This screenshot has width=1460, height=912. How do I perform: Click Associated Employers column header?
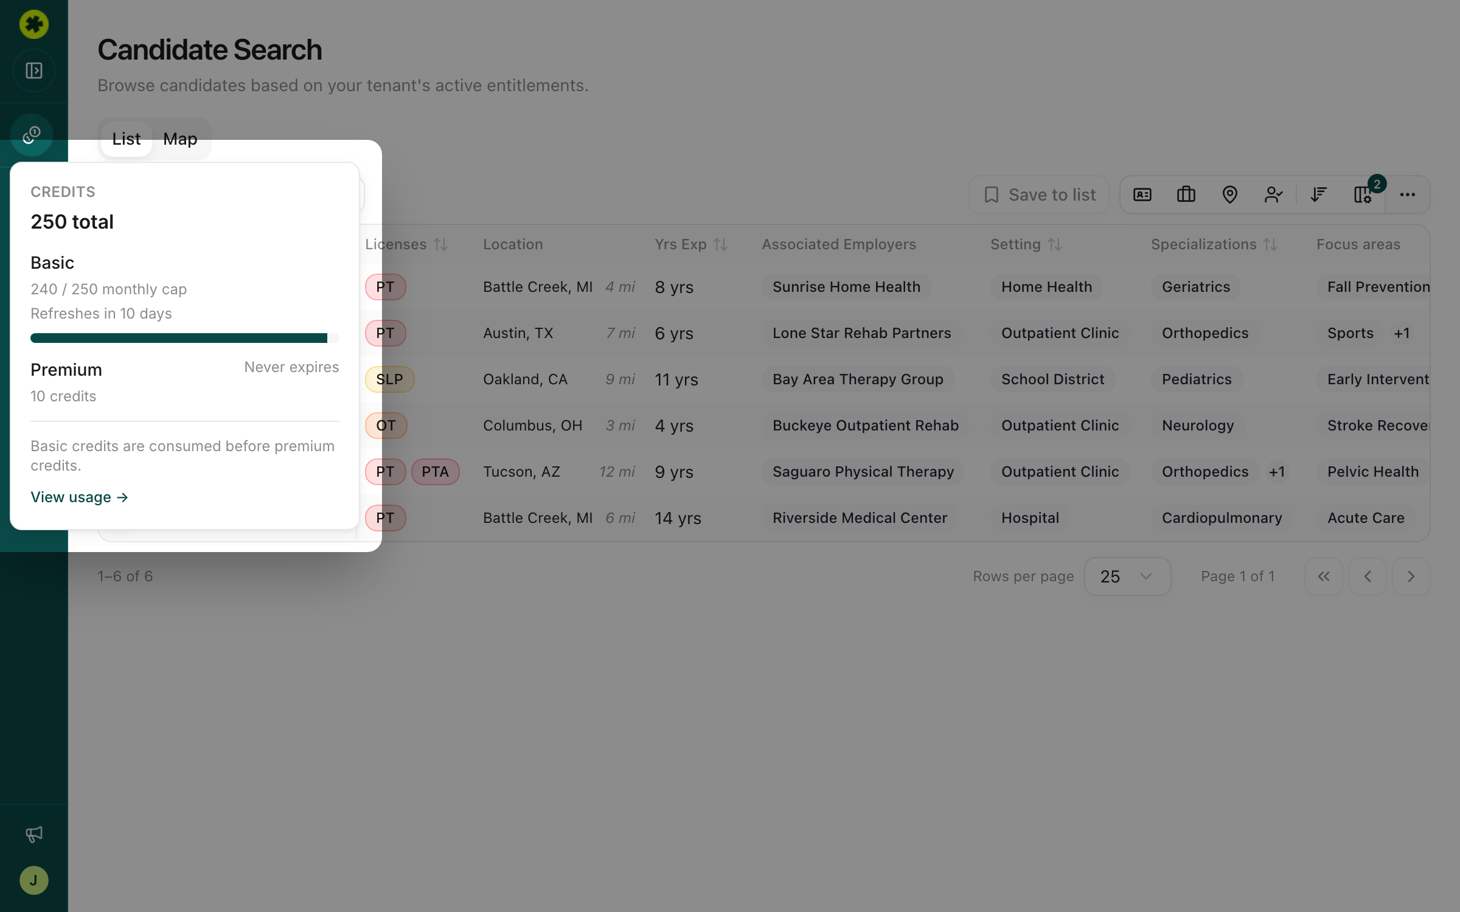[x=839, y=244]
